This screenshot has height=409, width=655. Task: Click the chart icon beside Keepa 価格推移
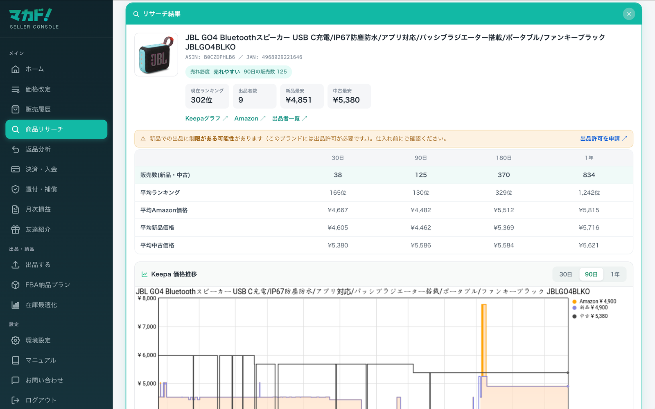pyautogui.click(x=145, y=274)
